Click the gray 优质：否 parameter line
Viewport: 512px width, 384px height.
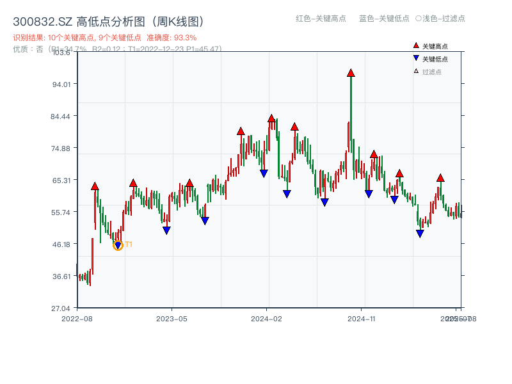click(117, 49)
